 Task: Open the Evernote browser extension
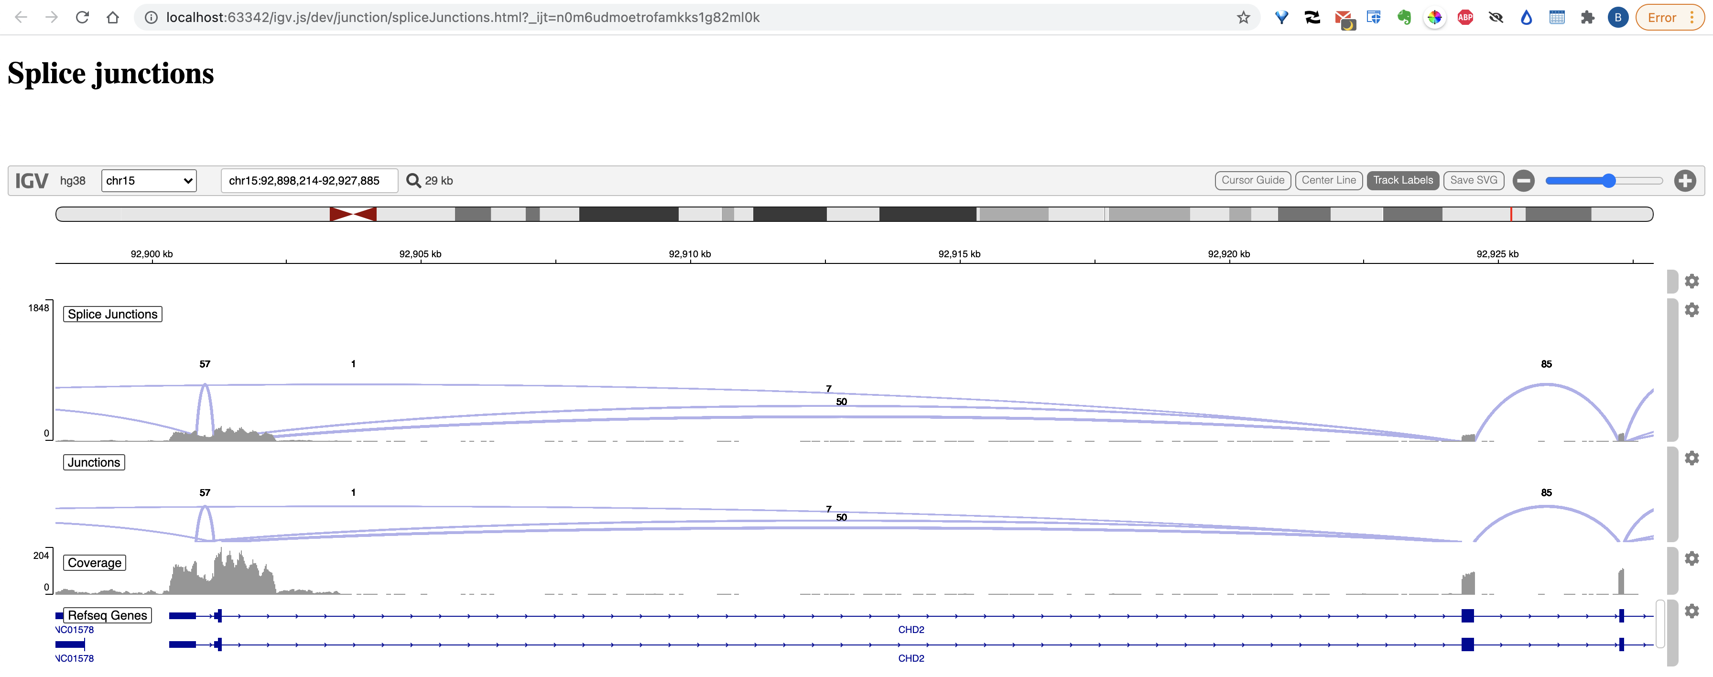coord(1404,17)
